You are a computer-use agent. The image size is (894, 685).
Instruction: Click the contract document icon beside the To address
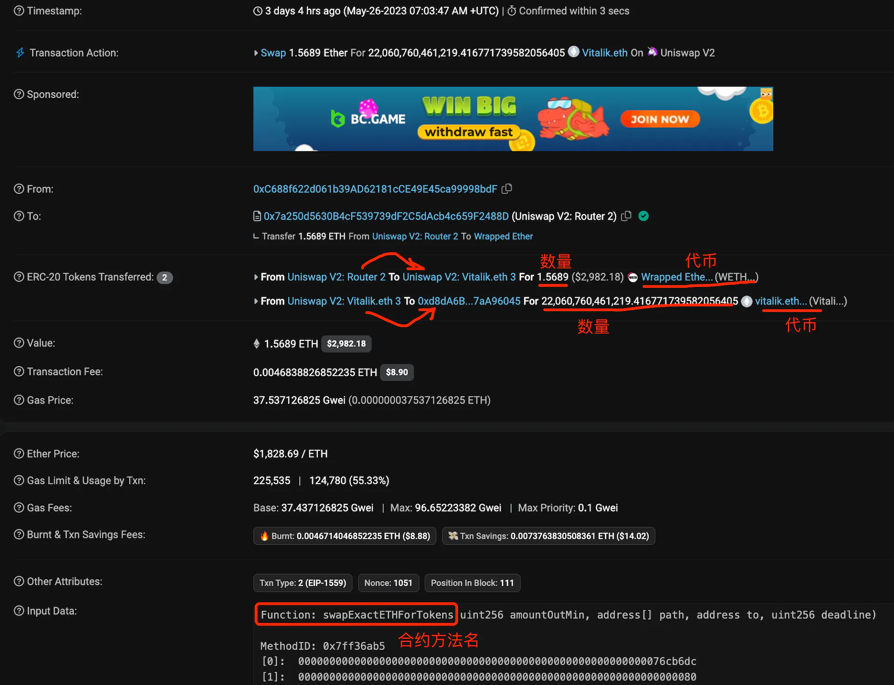coord(257,216)
